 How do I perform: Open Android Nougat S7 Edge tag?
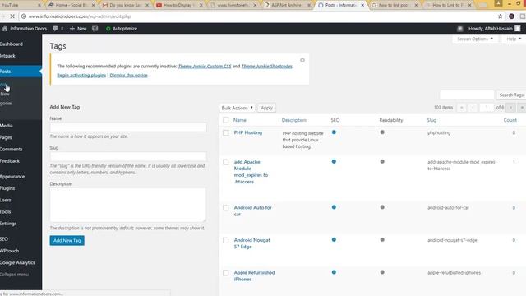[252, 243]
